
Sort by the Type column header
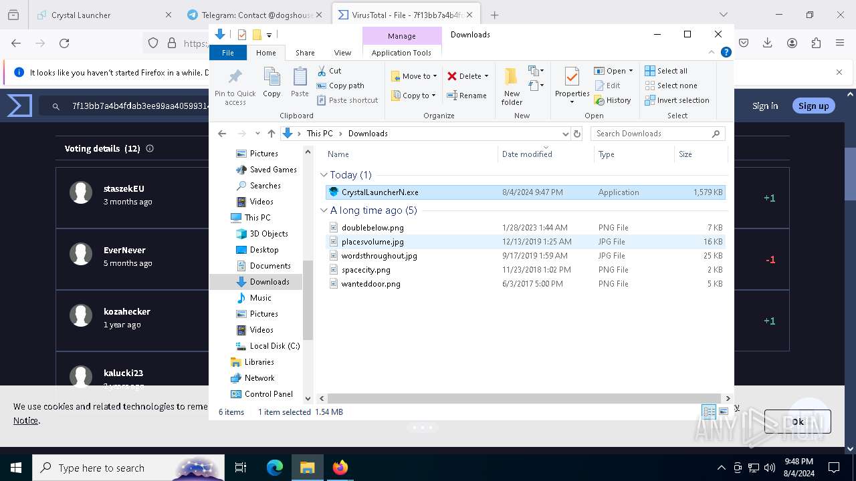[x=634, y=154]
